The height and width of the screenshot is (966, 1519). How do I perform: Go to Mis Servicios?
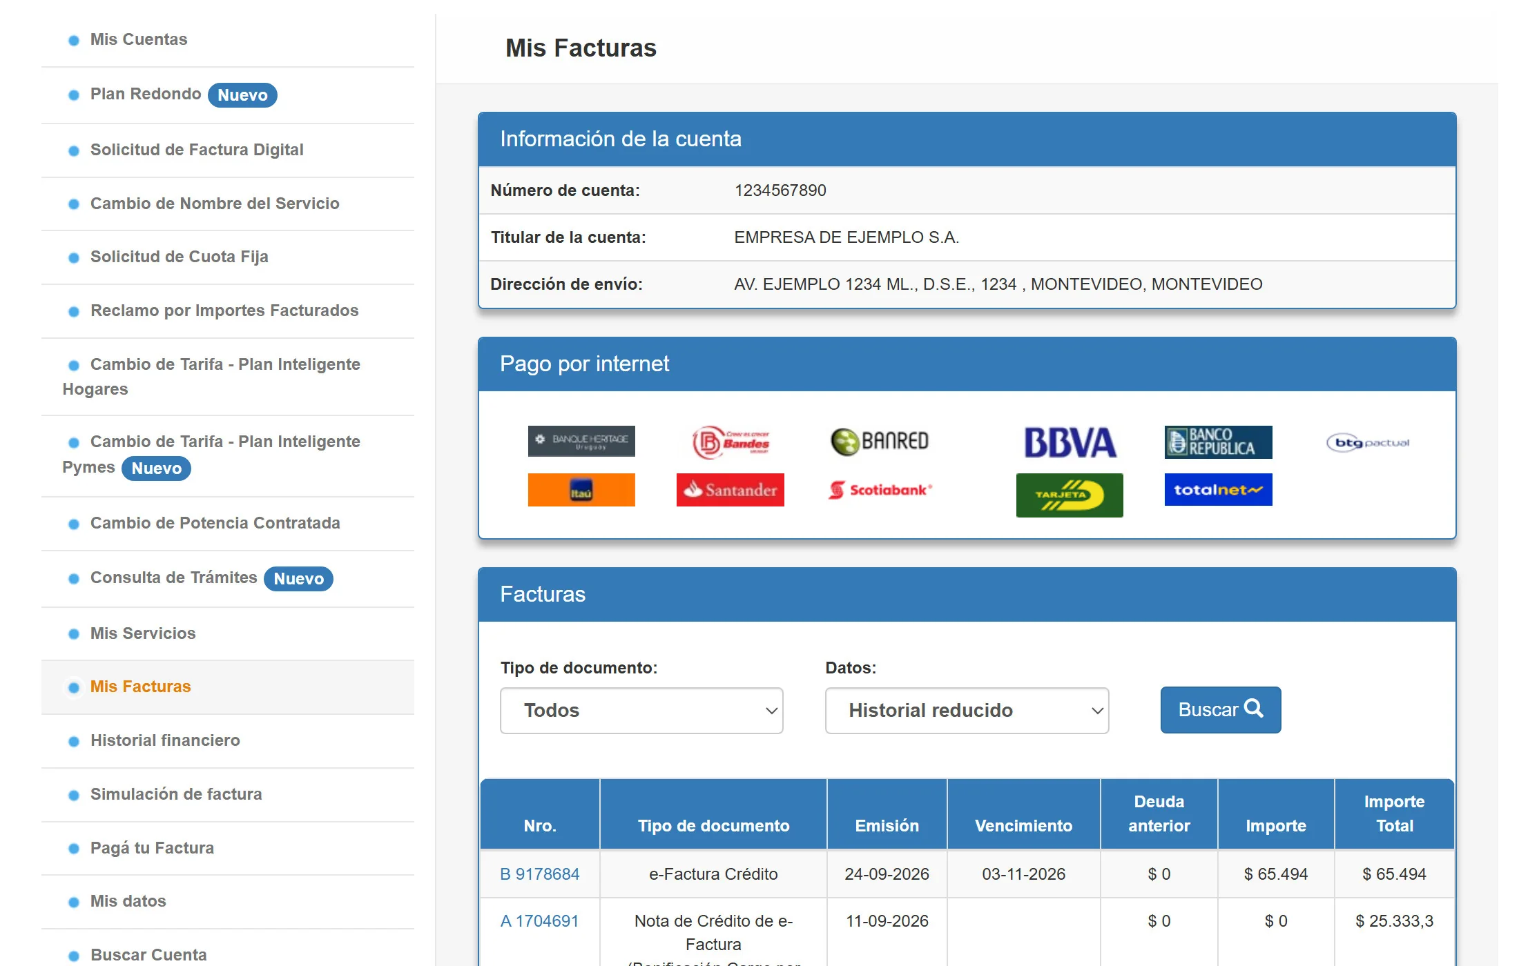pos(143,633)
